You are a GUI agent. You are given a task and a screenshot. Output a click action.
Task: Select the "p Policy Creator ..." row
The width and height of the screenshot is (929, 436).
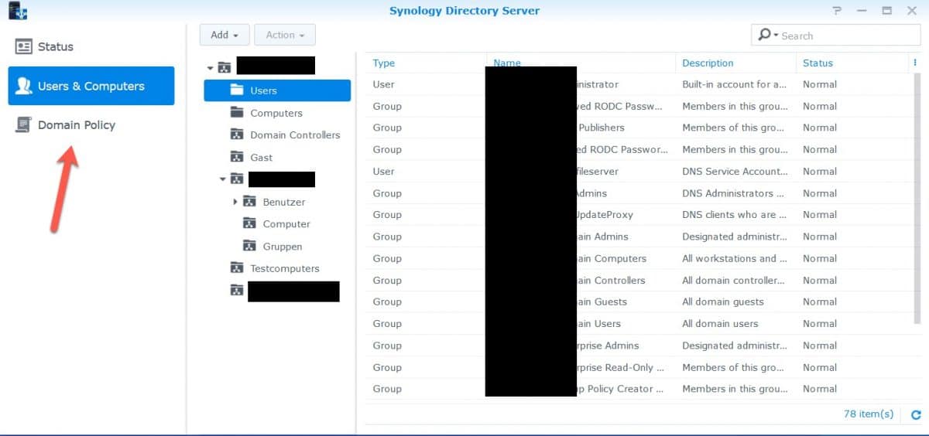(x=638, y=389)
